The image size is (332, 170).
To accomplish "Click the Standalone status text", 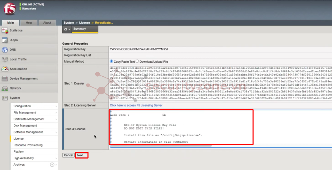I will [29, 9].
